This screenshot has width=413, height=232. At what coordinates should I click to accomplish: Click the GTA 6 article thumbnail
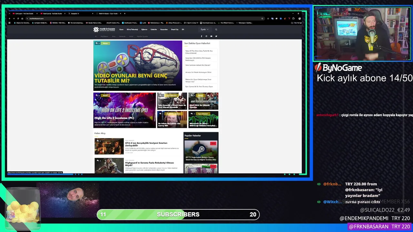click(109, 146)
